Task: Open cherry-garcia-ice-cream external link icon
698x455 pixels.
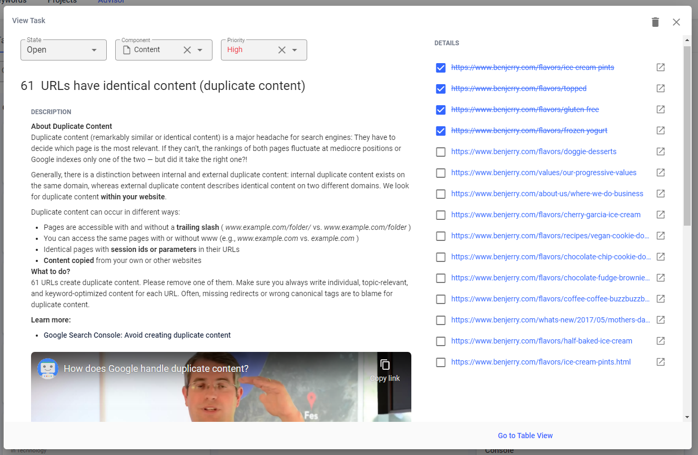Action: [x=661, y=215]
